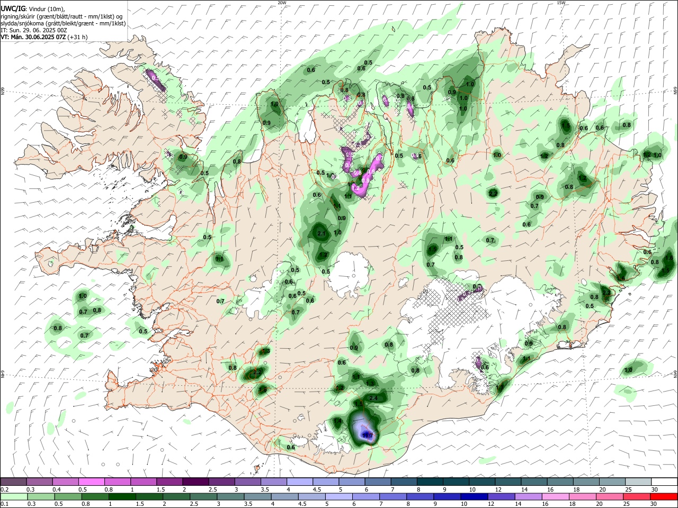Pick the white swatch ending the purple scale
The width and height of the screenshot is (678, 508).
tap(664, 482)
